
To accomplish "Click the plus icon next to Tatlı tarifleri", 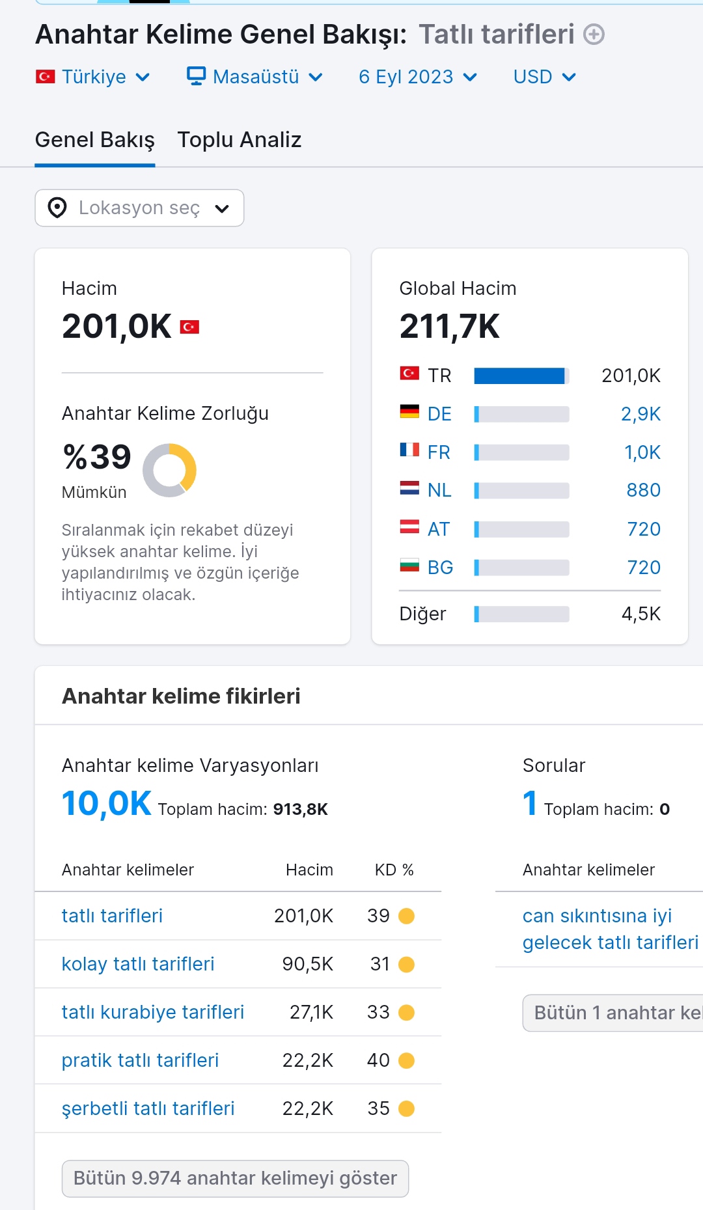I will pos(594,34).
